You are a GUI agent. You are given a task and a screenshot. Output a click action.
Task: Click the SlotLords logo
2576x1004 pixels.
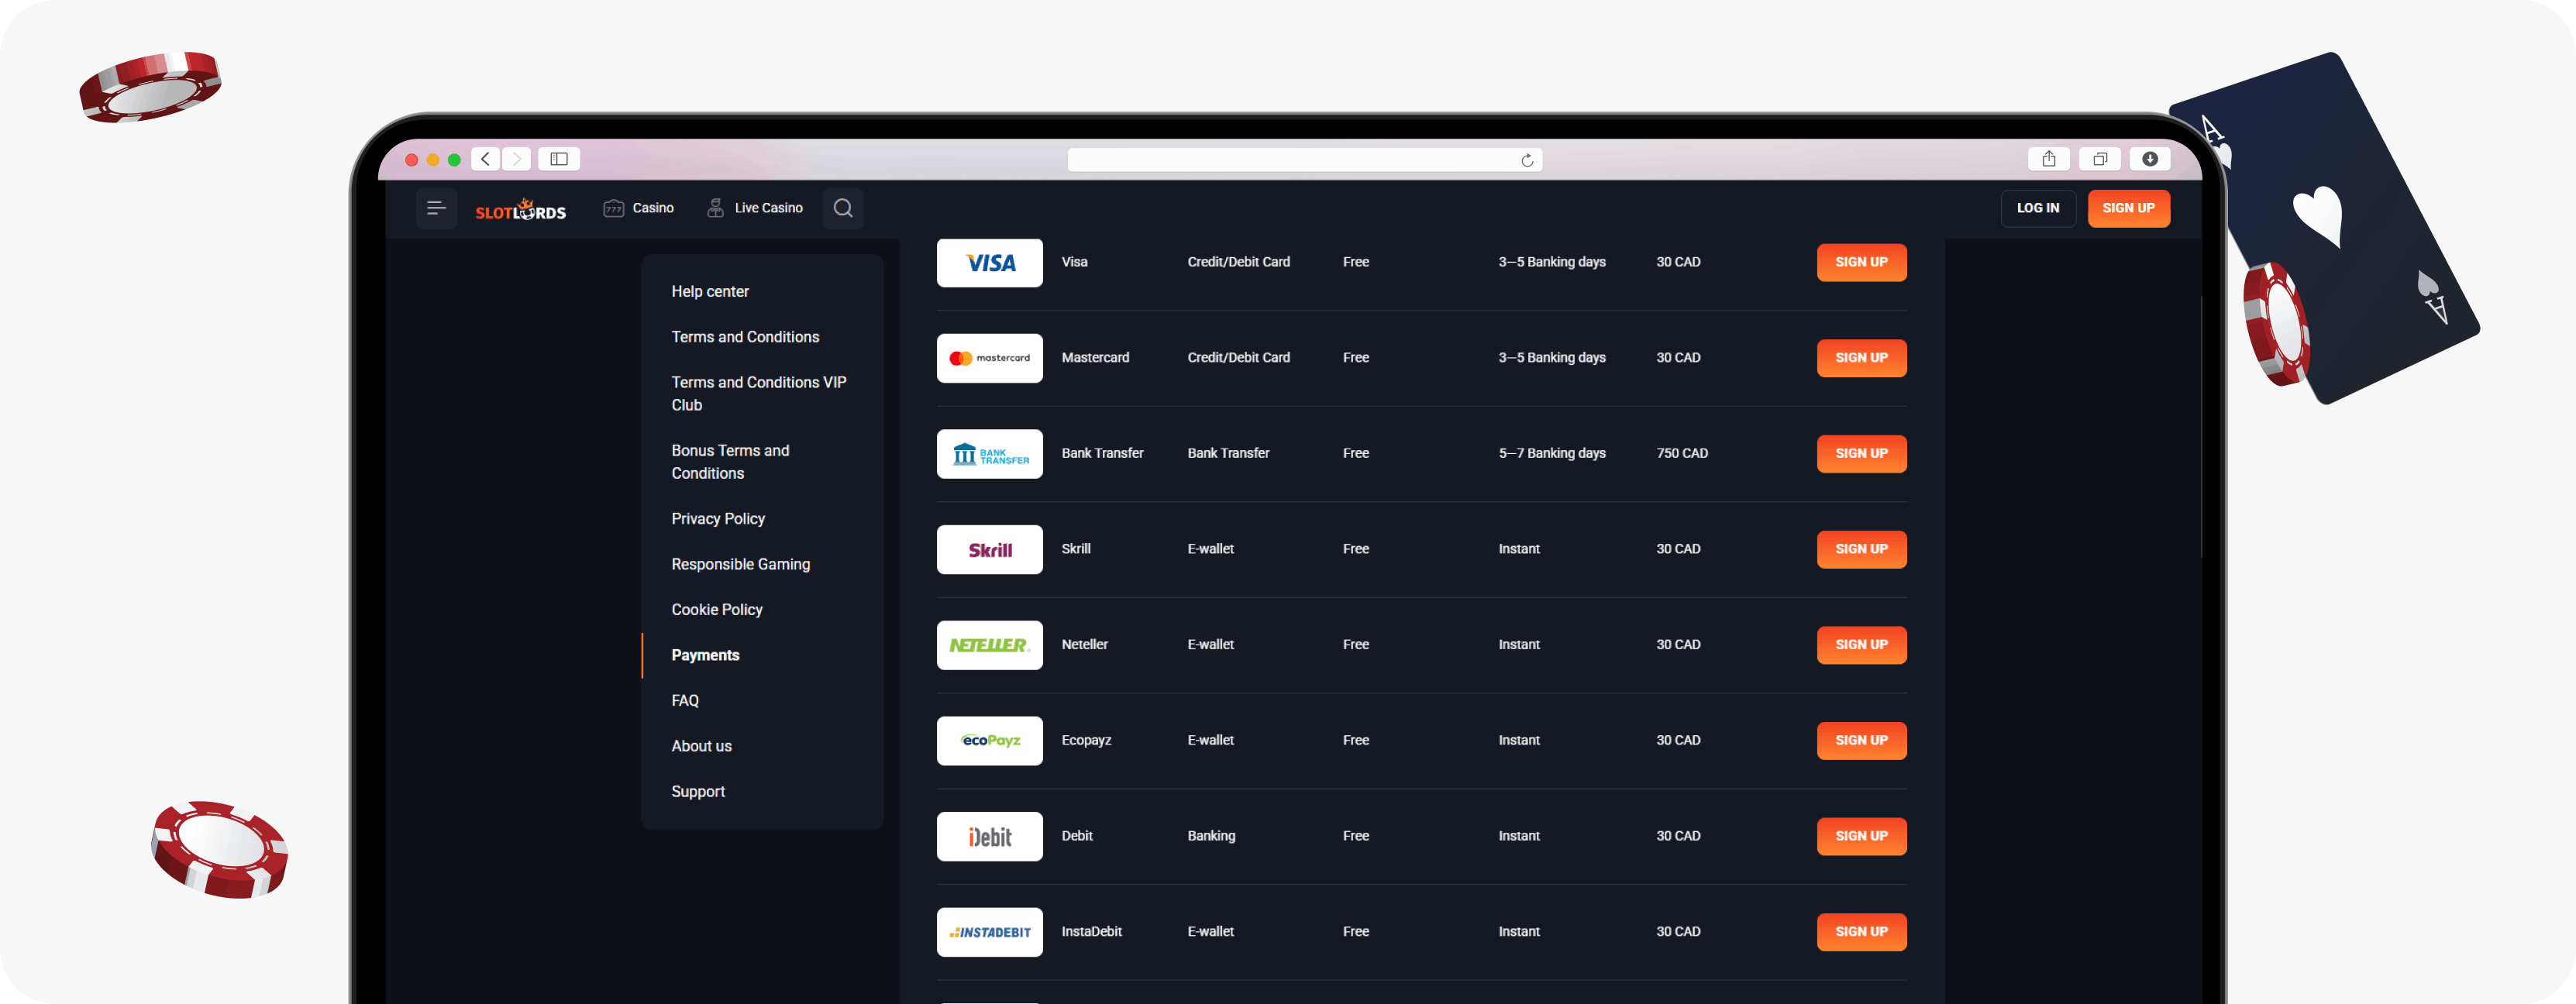click(x=520, y=209)
